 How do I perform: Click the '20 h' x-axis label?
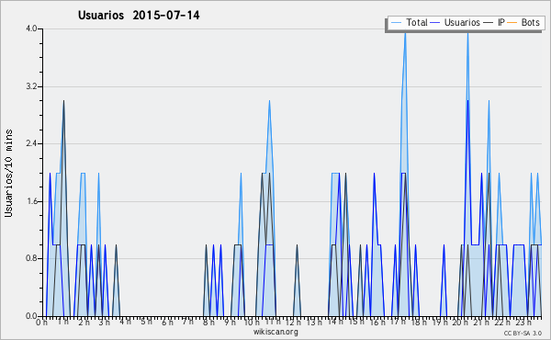pos(460,323)
